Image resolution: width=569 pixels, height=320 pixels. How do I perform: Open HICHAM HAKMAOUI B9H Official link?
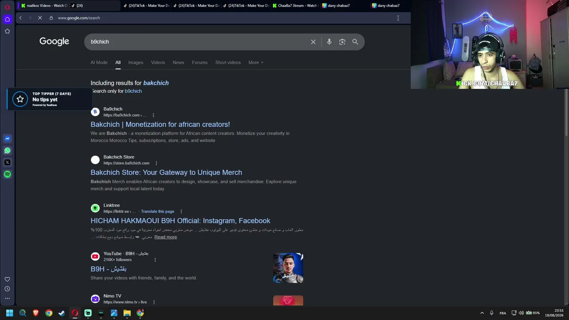click(x=180, y=220)
